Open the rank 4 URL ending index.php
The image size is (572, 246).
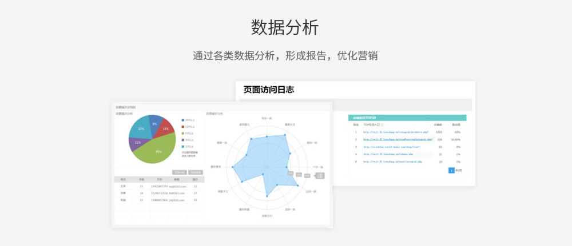coord(387,154)
